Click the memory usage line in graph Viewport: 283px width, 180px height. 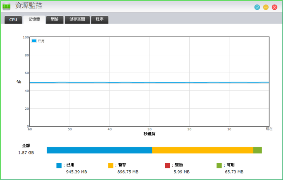(149, 82)
